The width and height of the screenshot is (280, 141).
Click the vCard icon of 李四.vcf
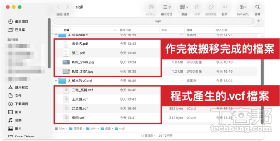point(66,118)
